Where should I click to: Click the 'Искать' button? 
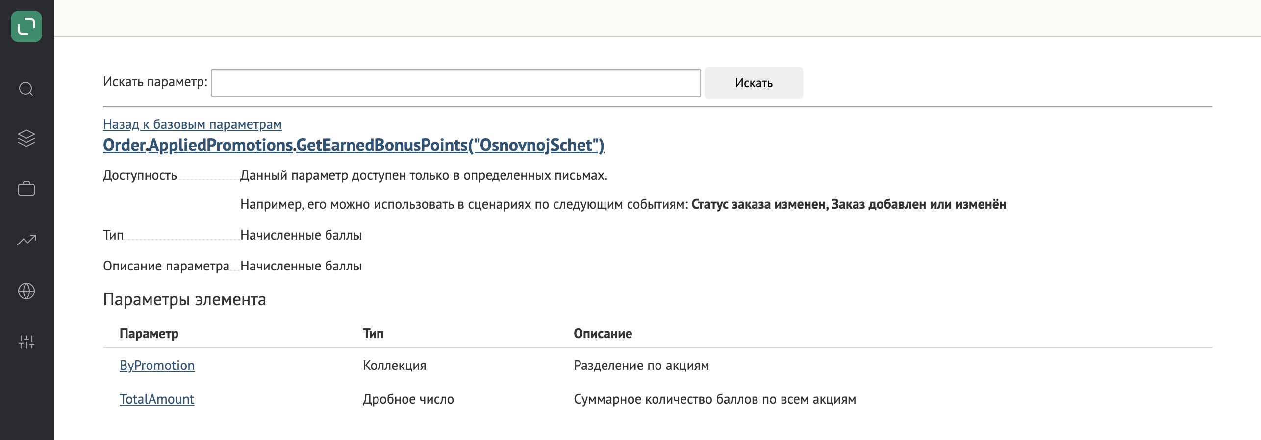coord(754,83)
